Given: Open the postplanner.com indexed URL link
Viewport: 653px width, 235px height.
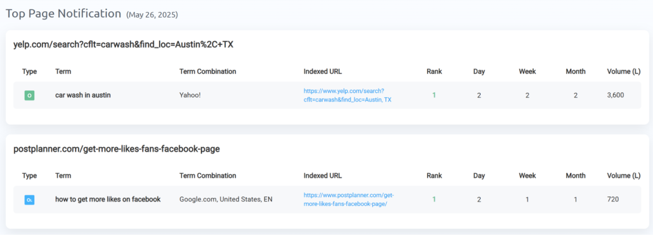Looking at the screenshot, I should pos(349,199).
